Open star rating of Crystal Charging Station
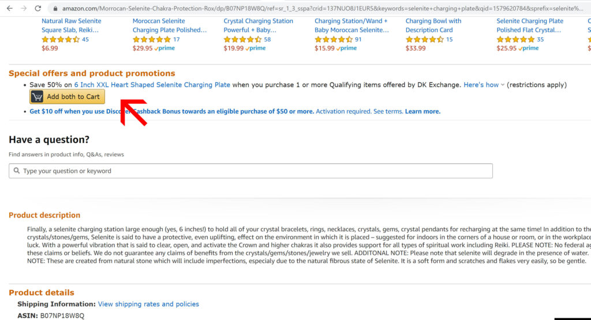This screenshot has width=591, height=320. 242,39
